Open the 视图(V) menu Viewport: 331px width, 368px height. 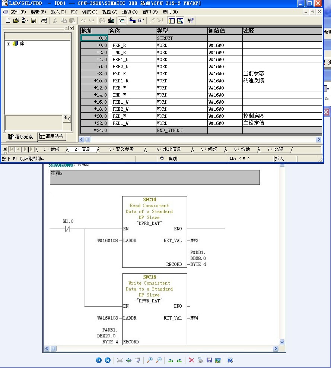click(110, 12)
